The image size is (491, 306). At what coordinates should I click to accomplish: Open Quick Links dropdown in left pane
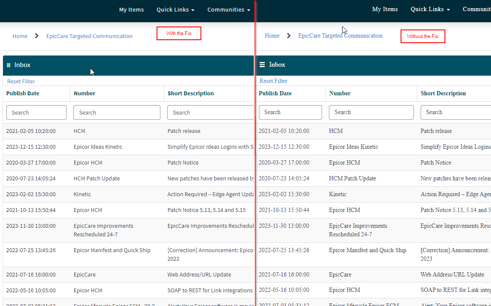point(175,10)
